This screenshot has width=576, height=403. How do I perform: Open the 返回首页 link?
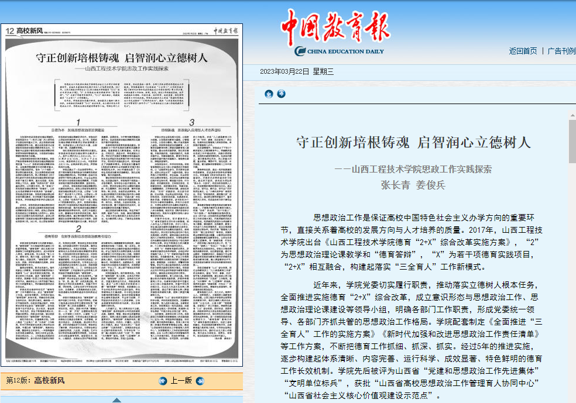tap(523, 51)
